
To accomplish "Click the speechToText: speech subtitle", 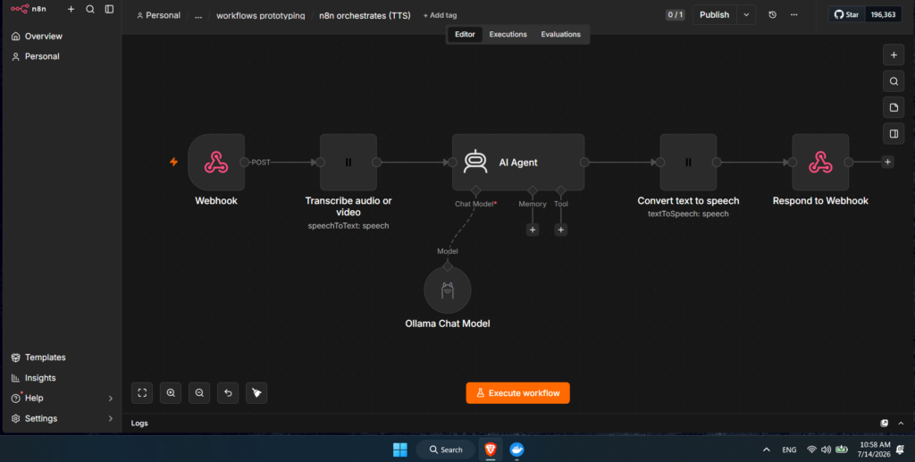I will coord(348,226).
